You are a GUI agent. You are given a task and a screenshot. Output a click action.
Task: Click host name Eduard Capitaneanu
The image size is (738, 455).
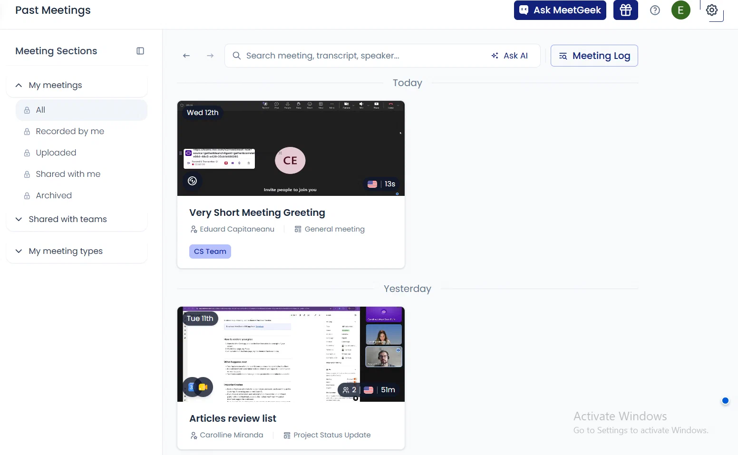point(237,229)
